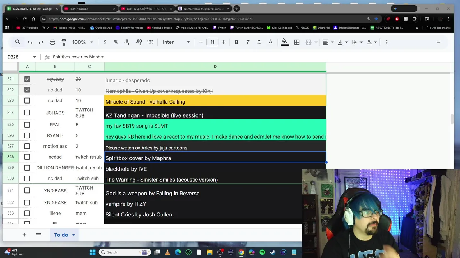Go back in browser
This screenshot has height=258, width=460.
[x=8, y=19]
